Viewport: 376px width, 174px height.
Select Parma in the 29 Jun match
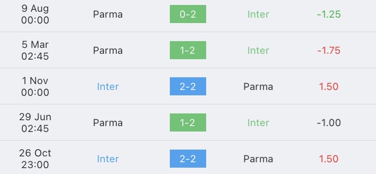(108, 122)
